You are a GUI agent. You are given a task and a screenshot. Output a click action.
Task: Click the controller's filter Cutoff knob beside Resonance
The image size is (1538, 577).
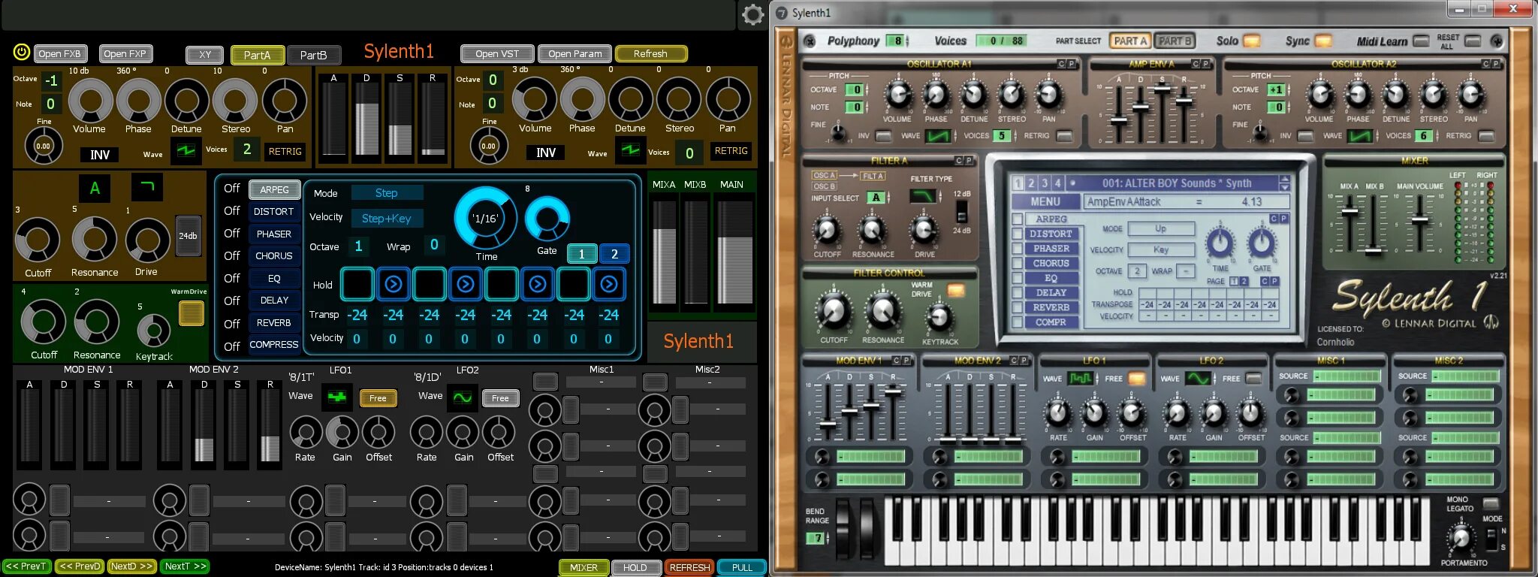click(x=38, y=240)
